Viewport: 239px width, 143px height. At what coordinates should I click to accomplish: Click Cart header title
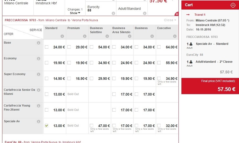(x=189, y=5)
